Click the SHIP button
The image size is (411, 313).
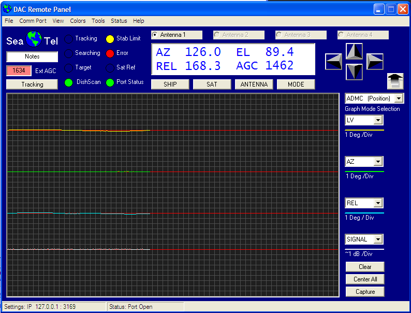[170, 84]
